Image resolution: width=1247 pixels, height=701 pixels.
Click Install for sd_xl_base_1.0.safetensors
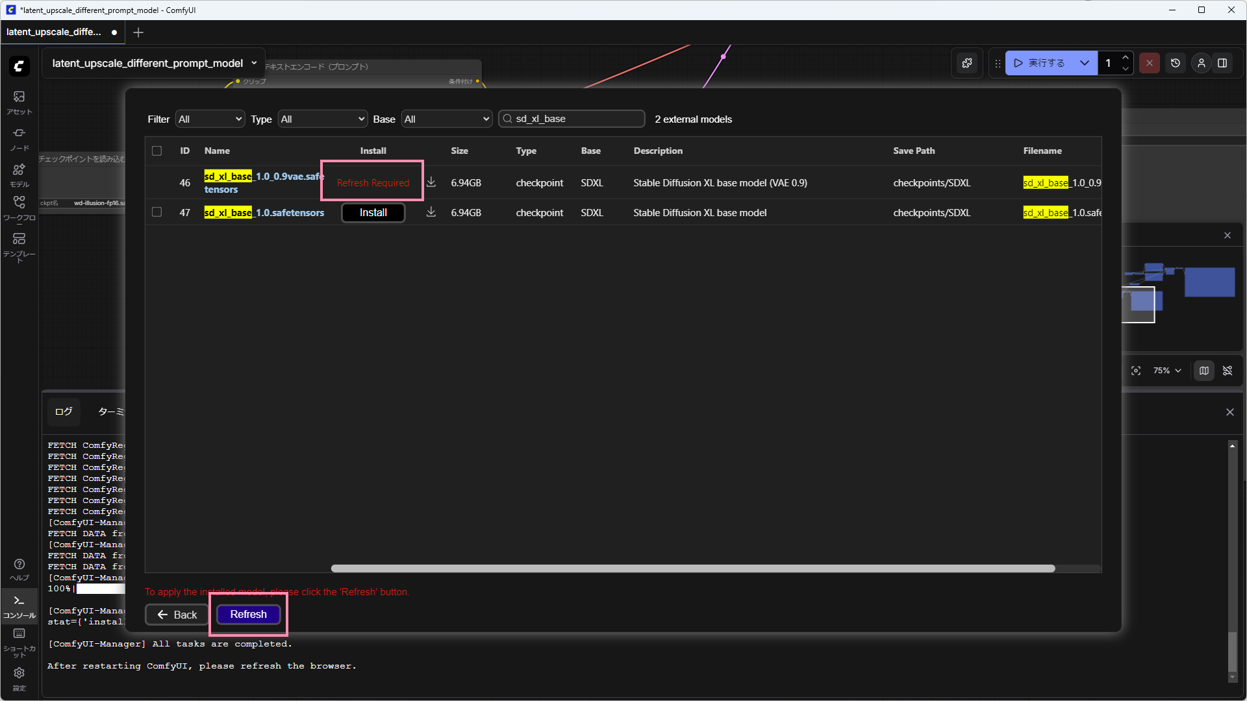coord(373,212)
